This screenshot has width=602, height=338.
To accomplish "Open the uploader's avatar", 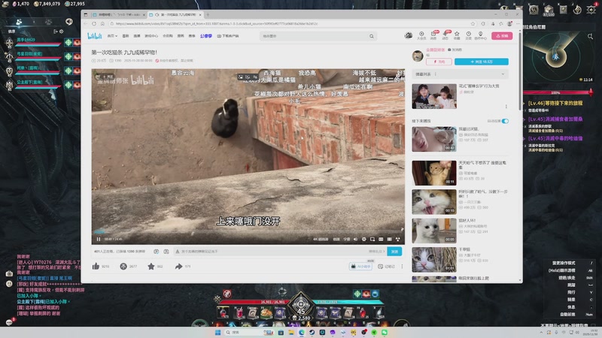I will pyautogui.click(x=418, y=56).
